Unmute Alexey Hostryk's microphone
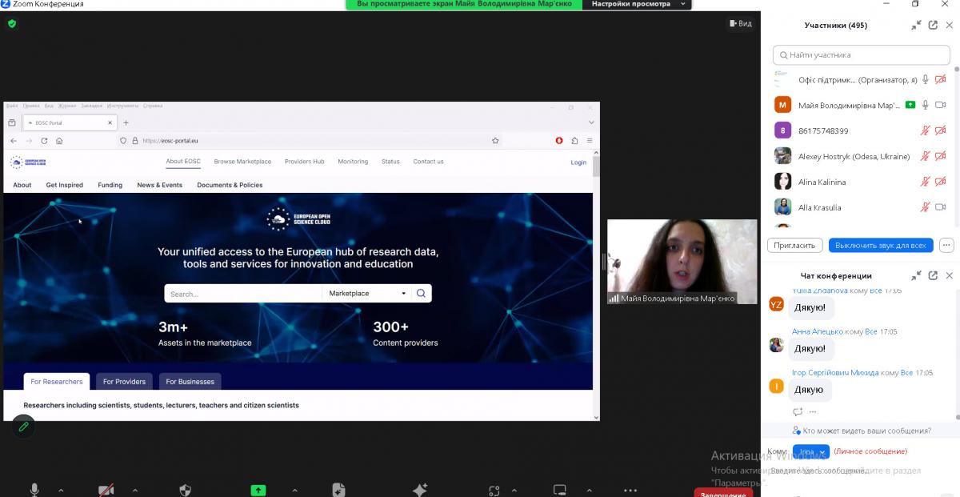 [926, 156]
